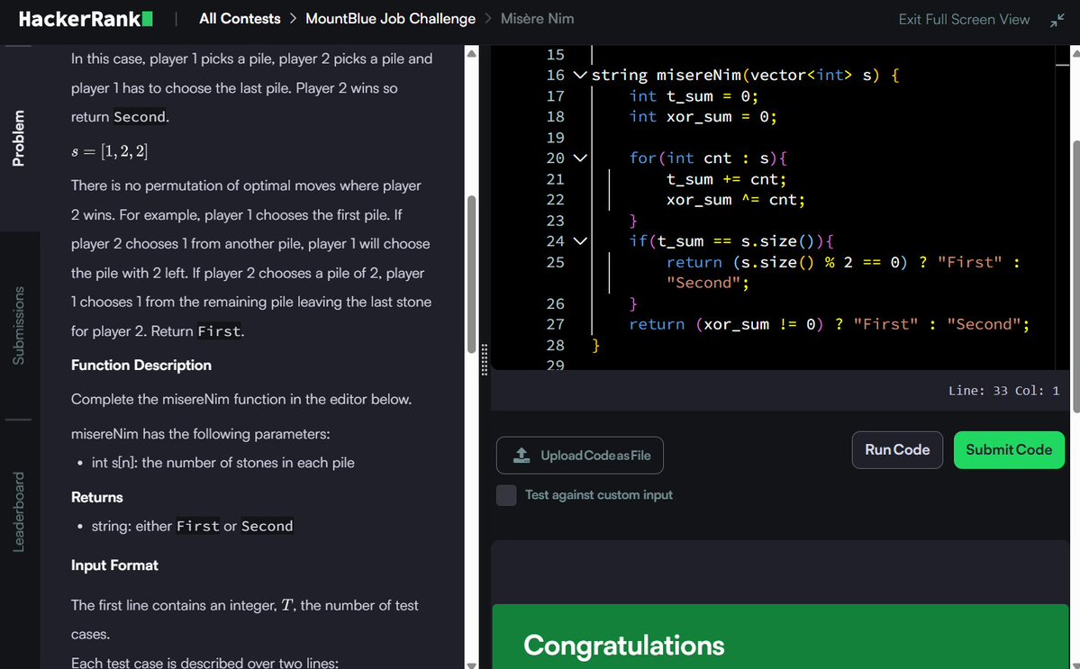Click the Submit Code button
Viewport: 1080px width, 669px height.
pyautogui.click(x=1009, y=450)
